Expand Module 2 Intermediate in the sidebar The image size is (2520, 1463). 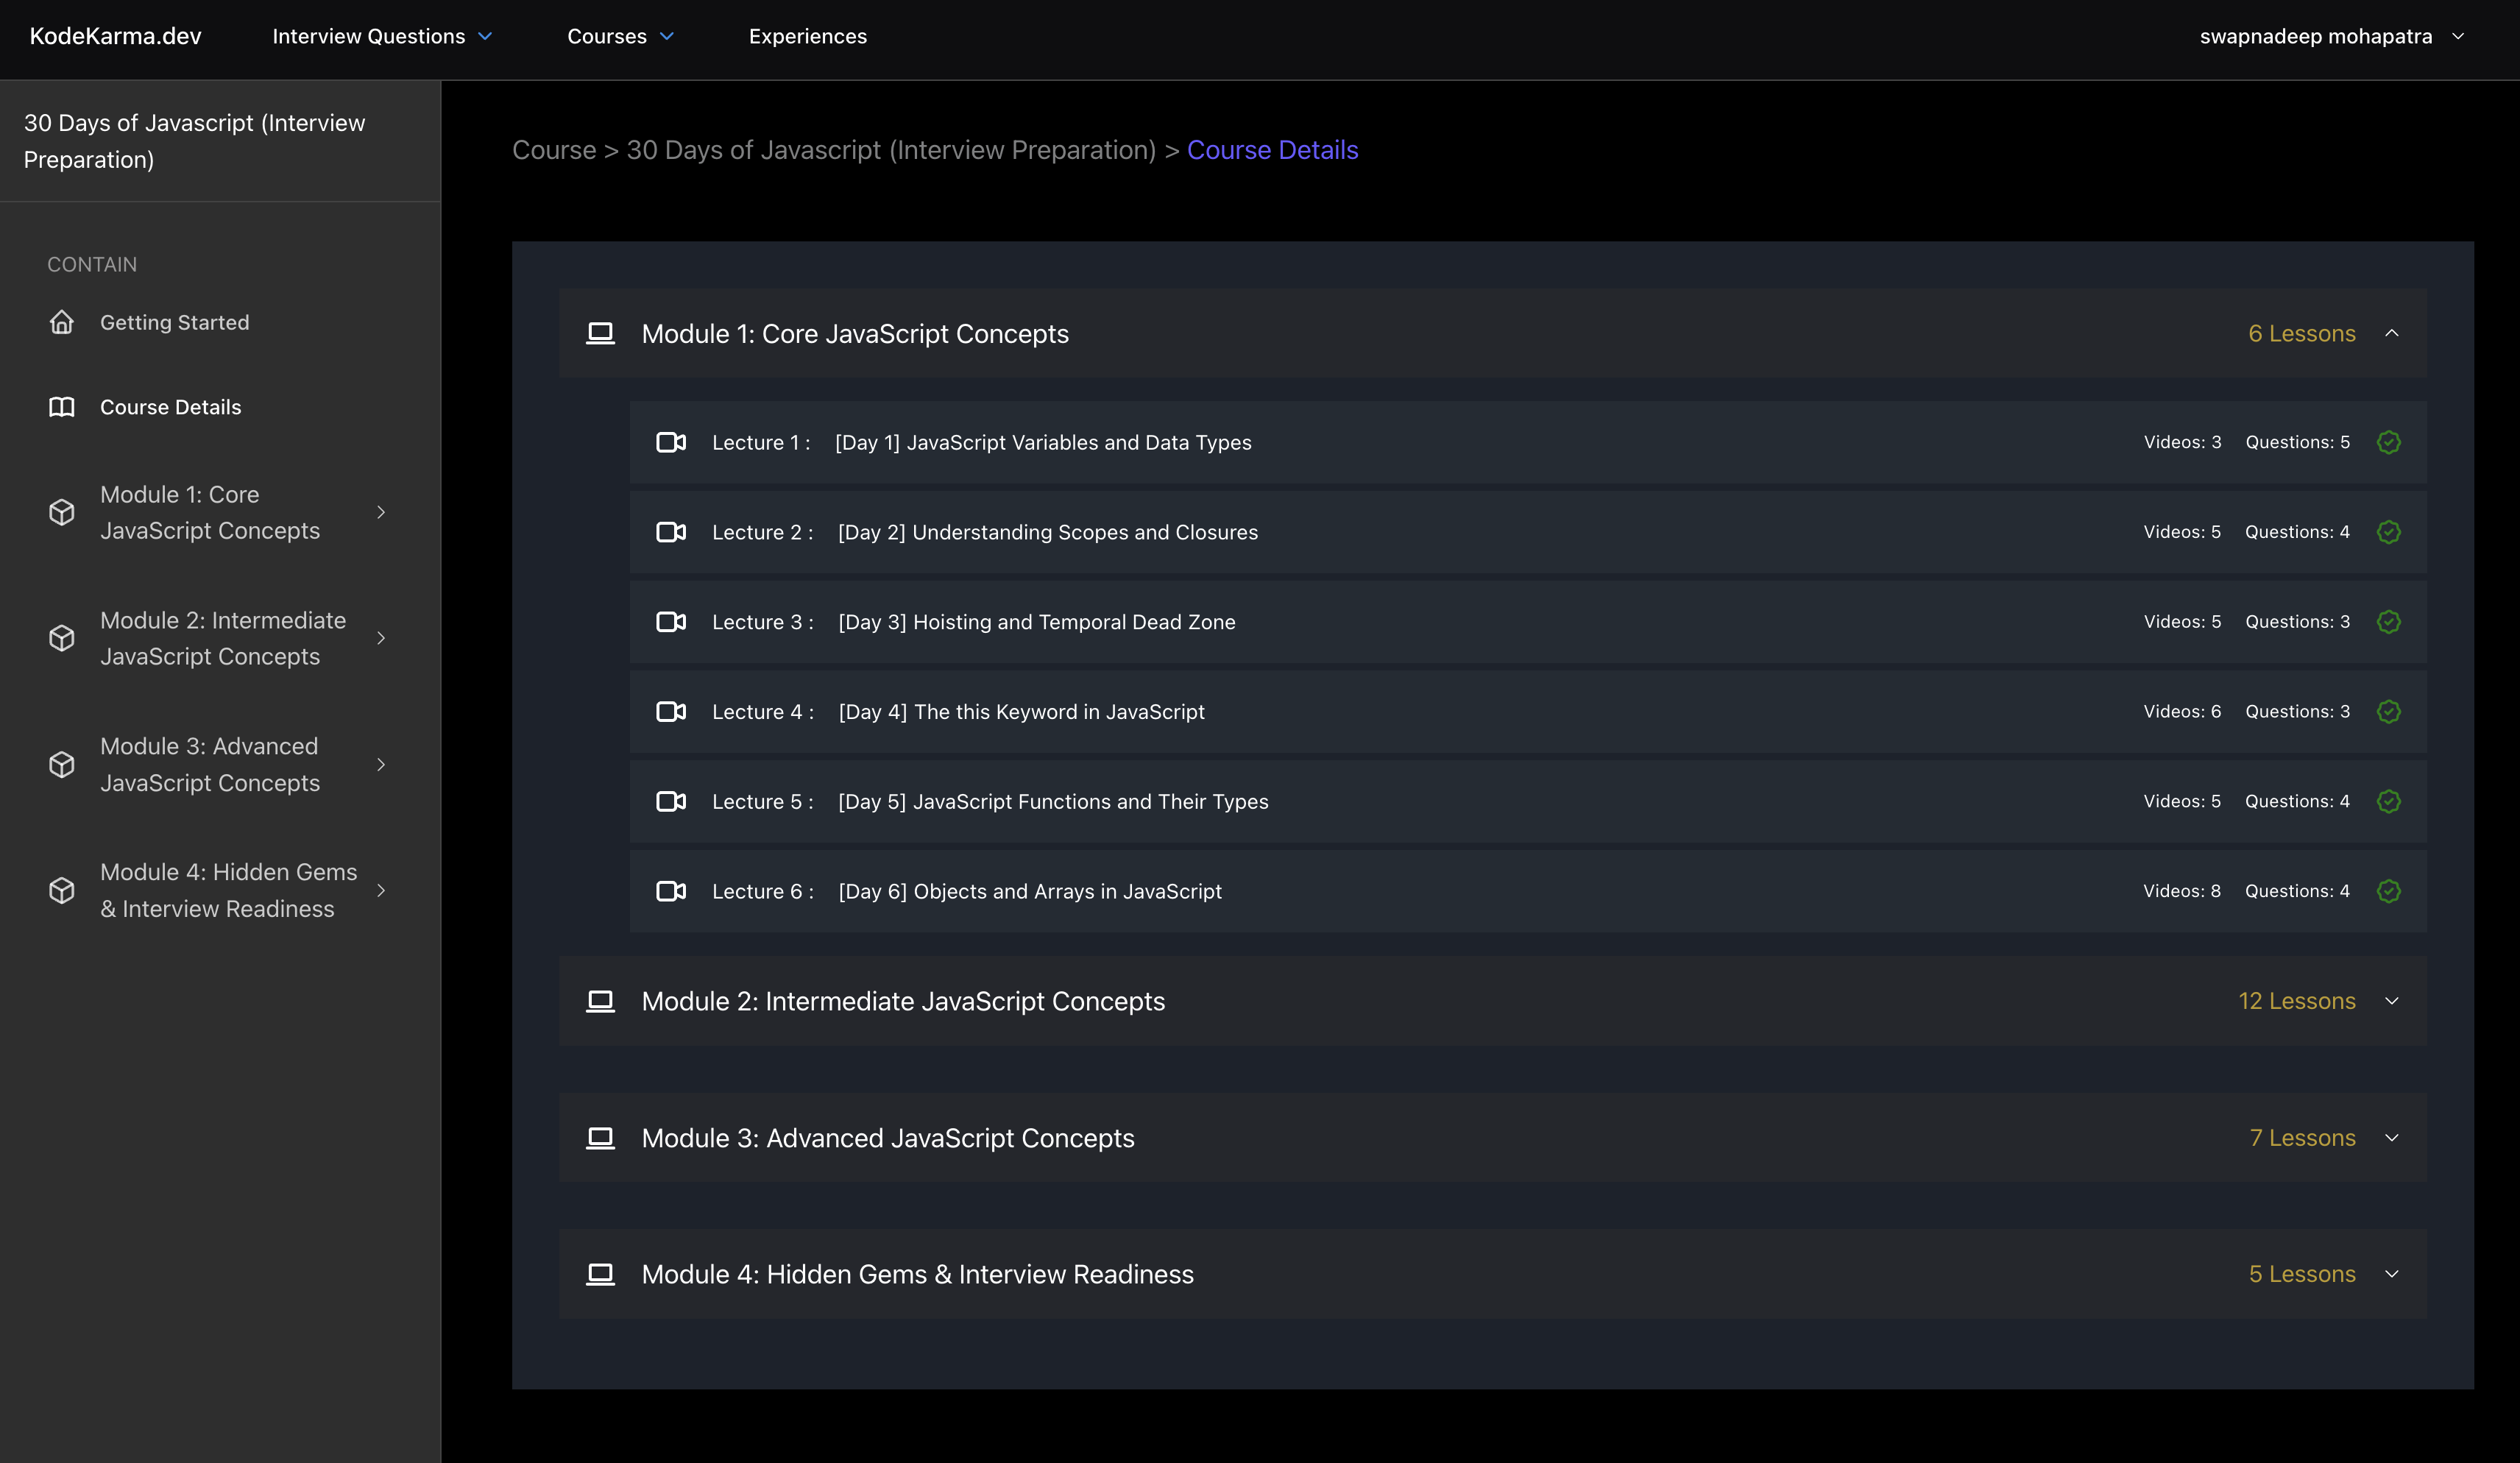coord(381,638)
